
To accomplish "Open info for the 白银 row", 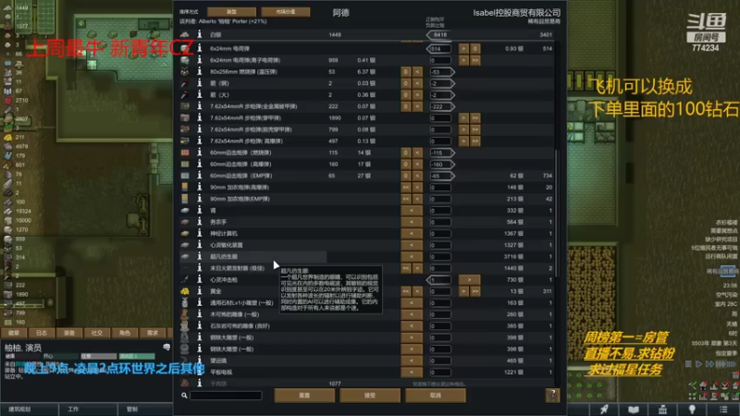I will click(x=199, y=34).
